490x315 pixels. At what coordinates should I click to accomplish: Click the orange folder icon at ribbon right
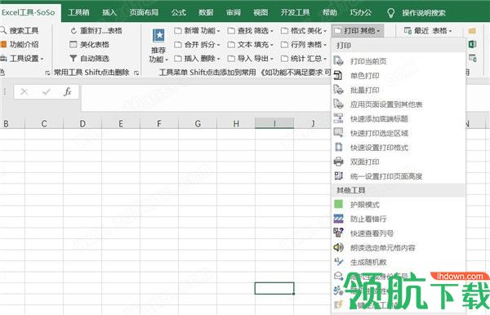pos(472,30)
